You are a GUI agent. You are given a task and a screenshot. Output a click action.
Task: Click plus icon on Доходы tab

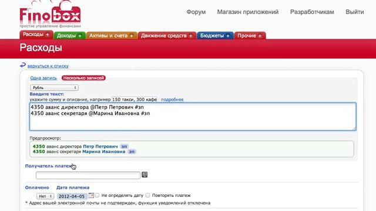tap(80, 36)
